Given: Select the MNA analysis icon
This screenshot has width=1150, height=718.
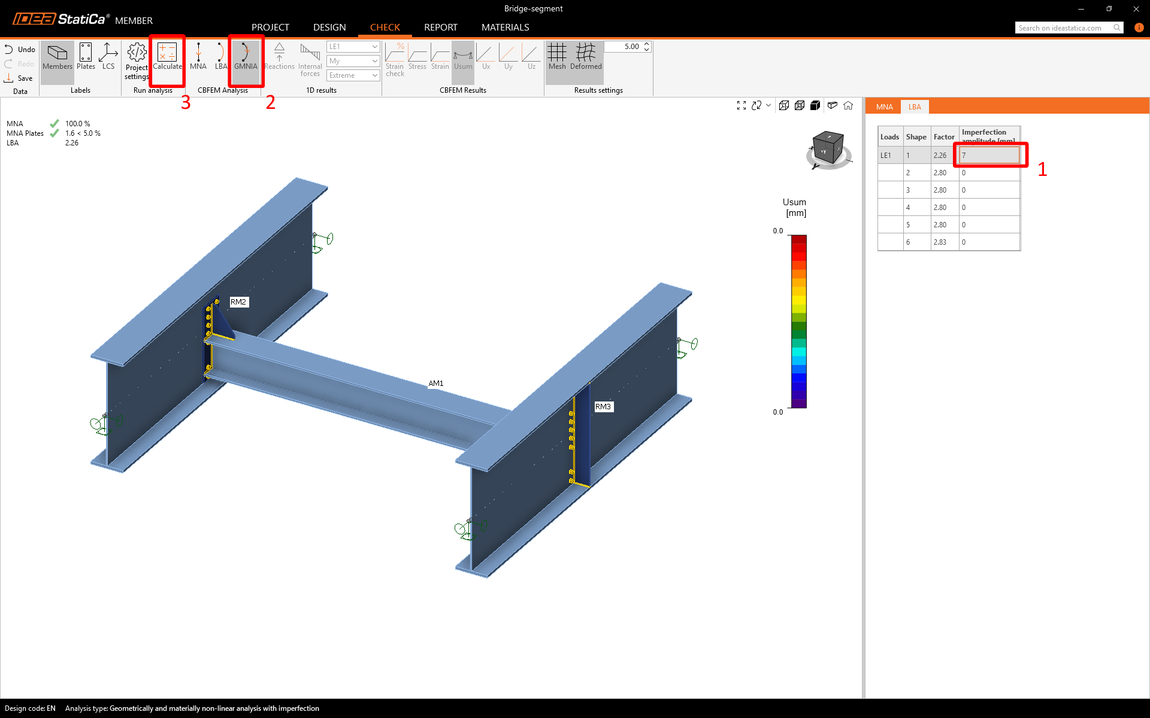Looking at the screenshot, I should (x=198, y=57).
